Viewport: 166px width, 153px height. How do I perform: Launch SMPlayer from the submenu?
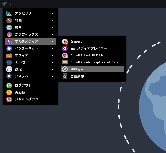92,69
